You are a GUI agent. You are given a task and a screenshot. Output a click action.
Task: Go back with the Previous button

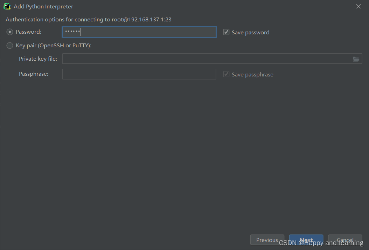pyautogui.click(x=267, y=240)
